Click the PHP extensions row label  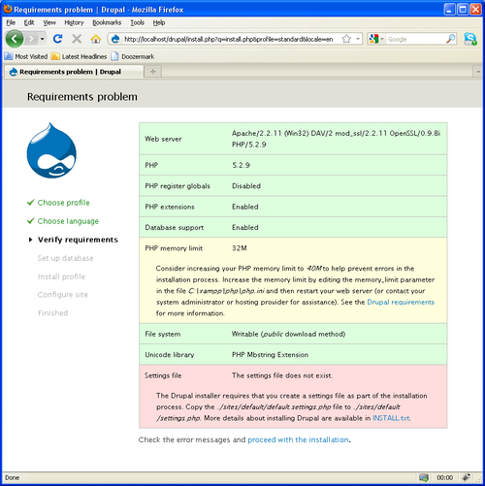tap(170, 207)
